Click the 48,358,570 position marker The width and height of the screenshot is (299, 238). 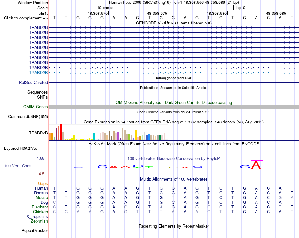tap(98, 13)
